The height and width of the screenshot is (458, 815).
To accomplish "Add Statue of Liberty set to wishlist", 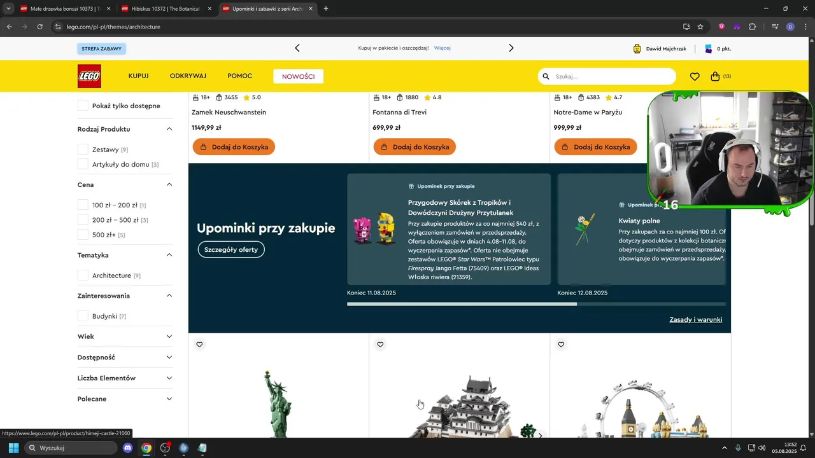I will (x=199, y=345).
